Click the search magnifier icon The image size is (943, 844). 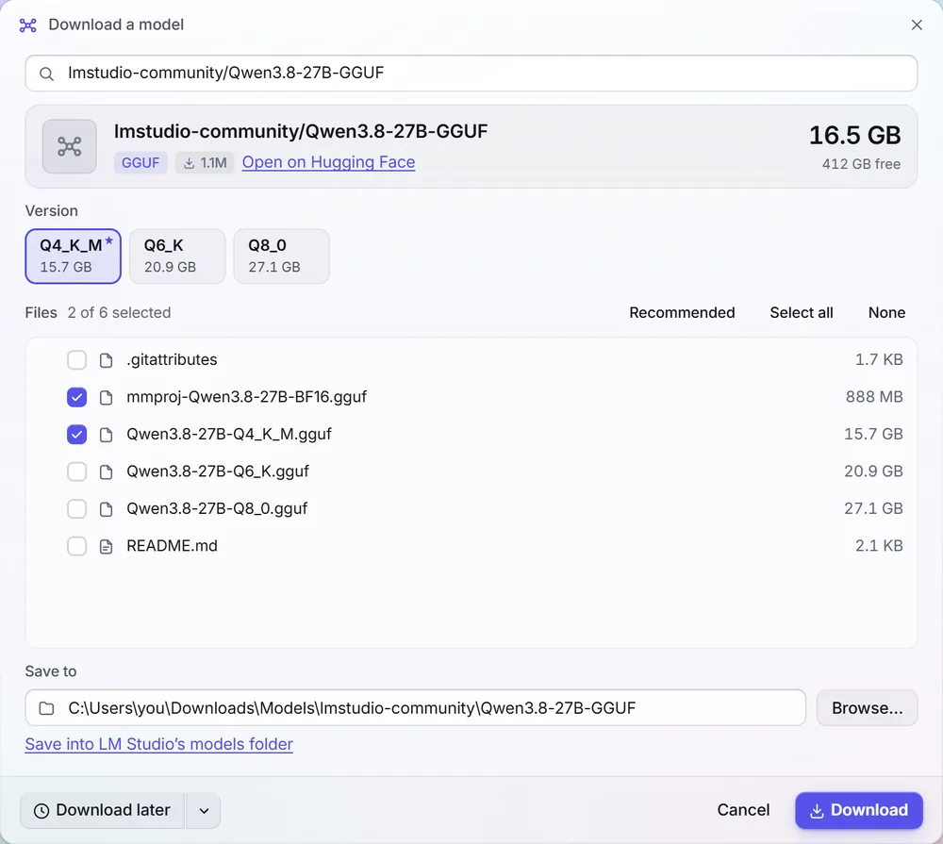[x=46, y=74]
